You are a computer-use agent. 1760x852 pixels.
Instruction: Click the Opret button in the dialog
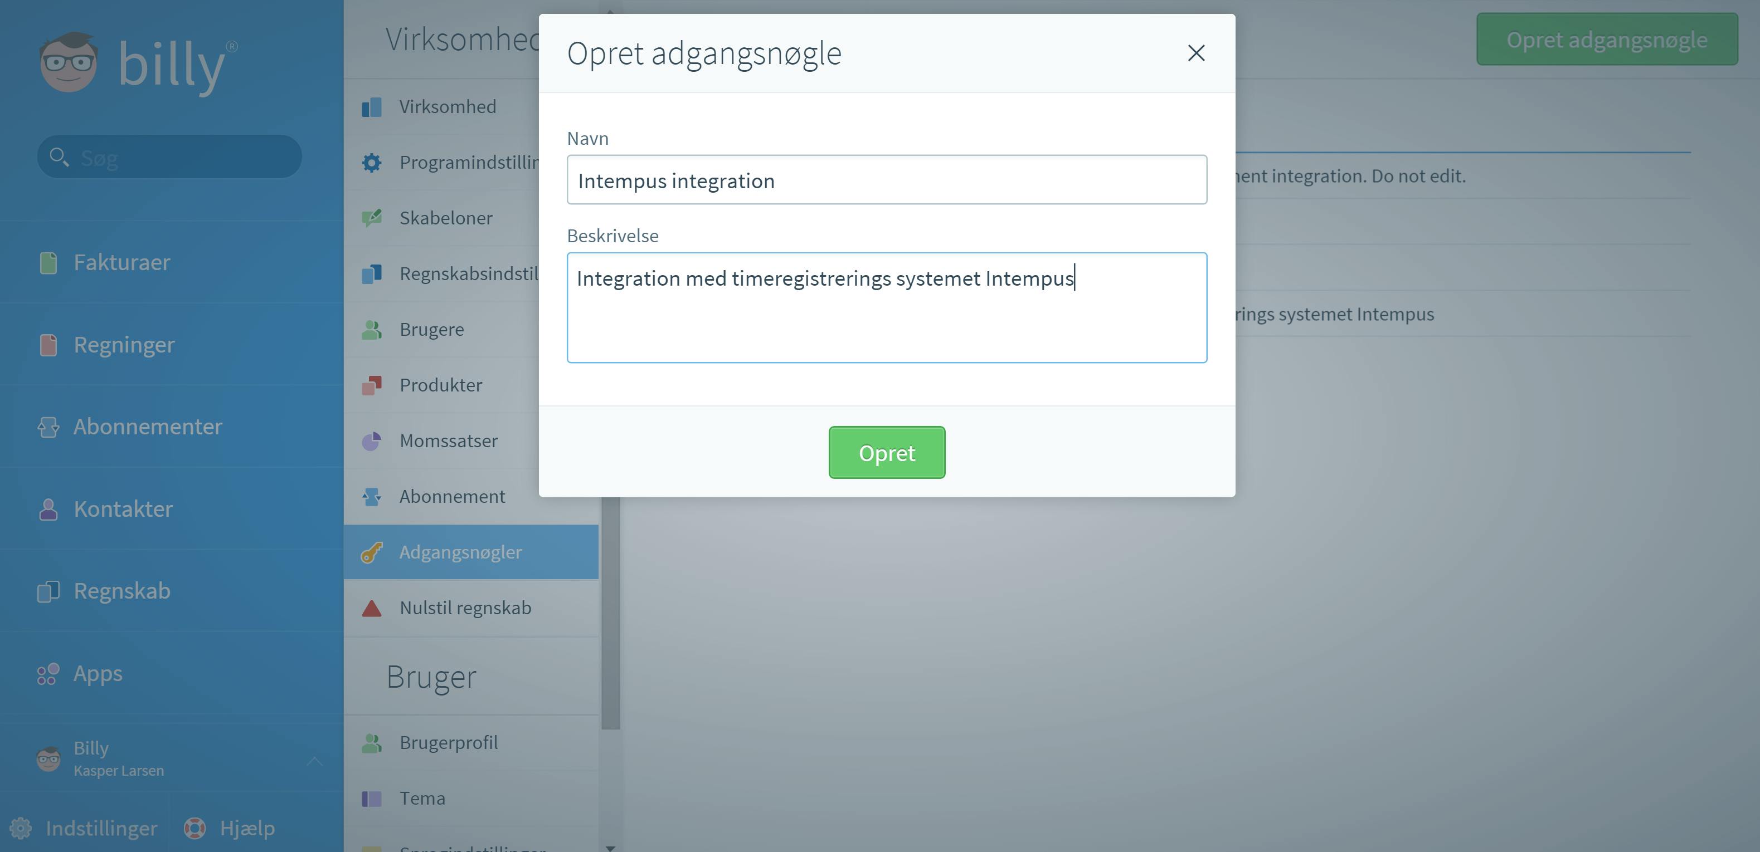coord(887,453)
